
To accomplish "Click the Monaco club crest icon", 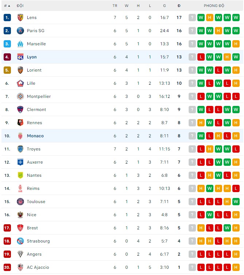I will click(x=20, y=136).
